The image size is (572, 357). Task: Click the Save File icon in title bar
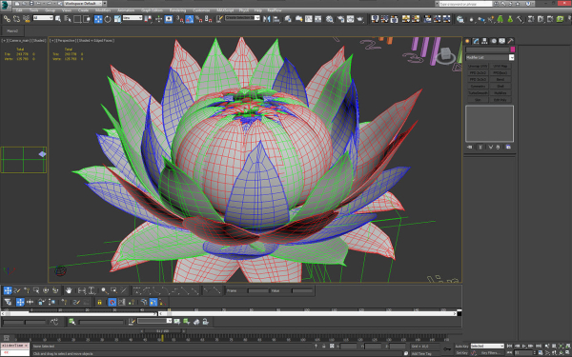click(x=31, y=3)
